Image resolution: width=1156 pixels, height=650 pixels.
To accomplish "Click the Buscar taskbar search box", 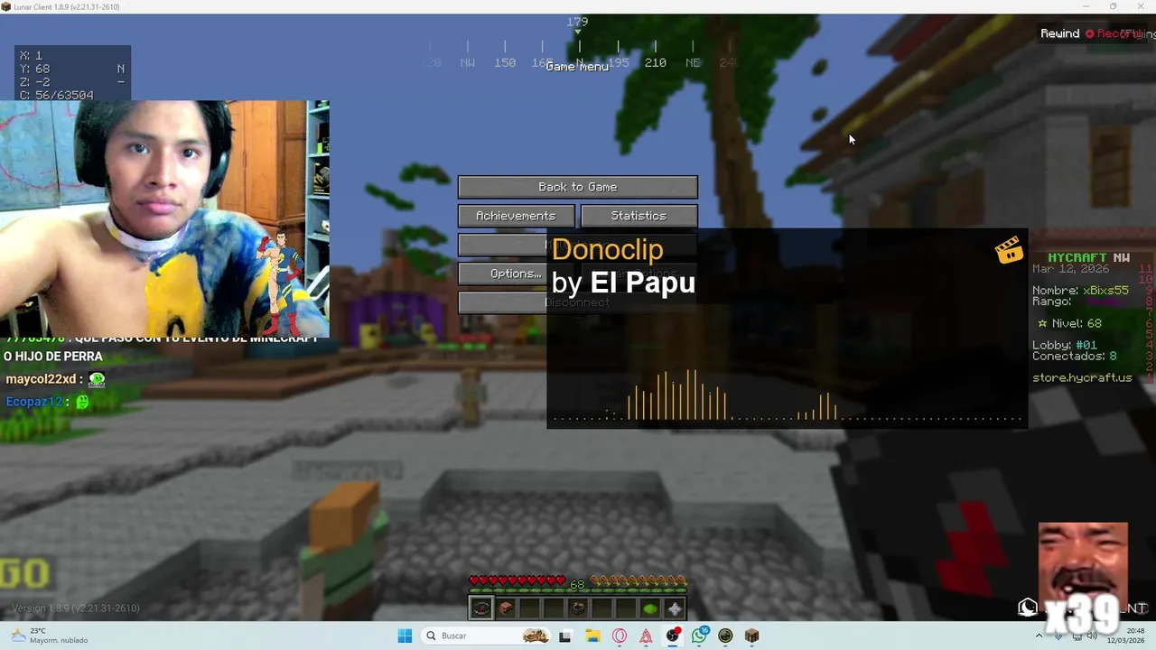I will 486,636.
